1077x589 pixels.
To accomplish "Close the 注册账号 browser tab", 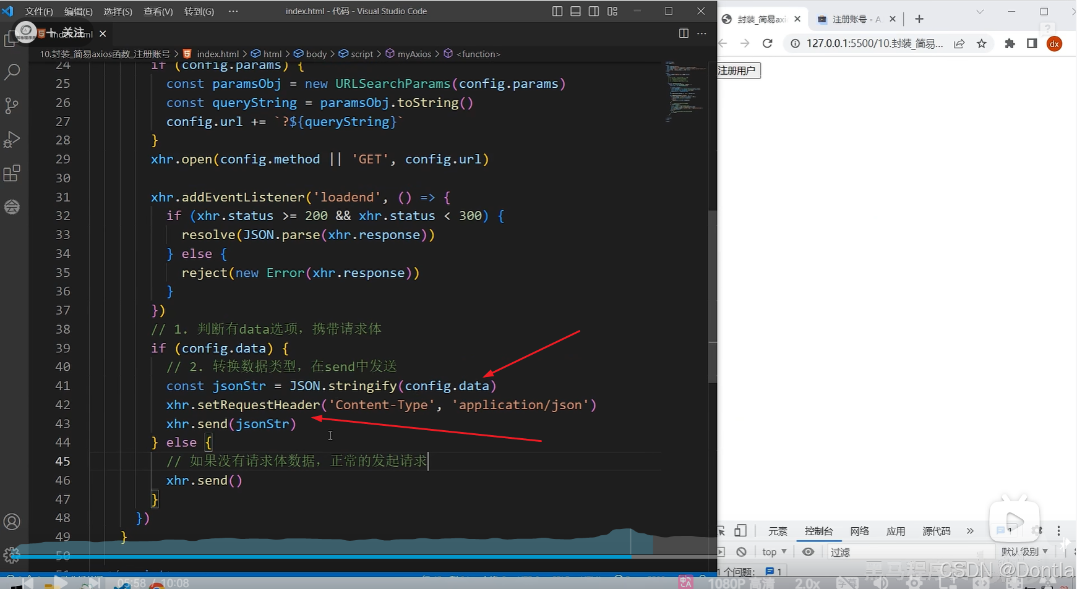I will coord(893,19).
